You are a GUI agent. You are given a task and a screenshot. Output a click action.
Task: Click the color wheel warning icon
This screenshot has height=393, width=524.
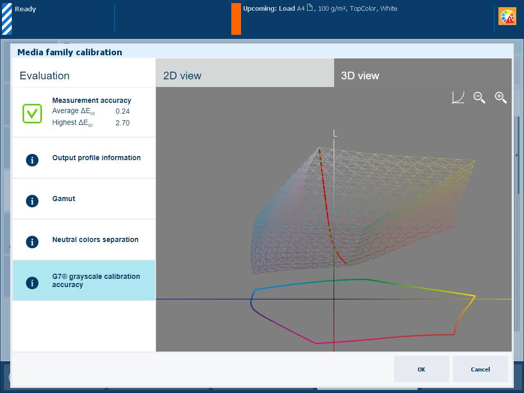(507, 17)
